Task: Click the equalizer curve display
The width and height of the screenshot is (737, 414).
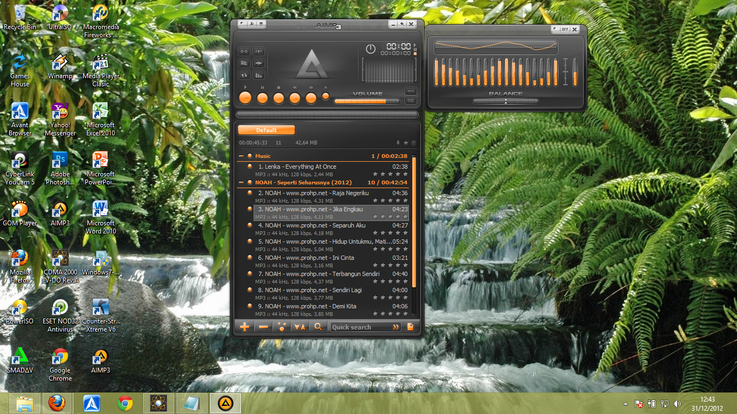Action: [x=495, y=47]
